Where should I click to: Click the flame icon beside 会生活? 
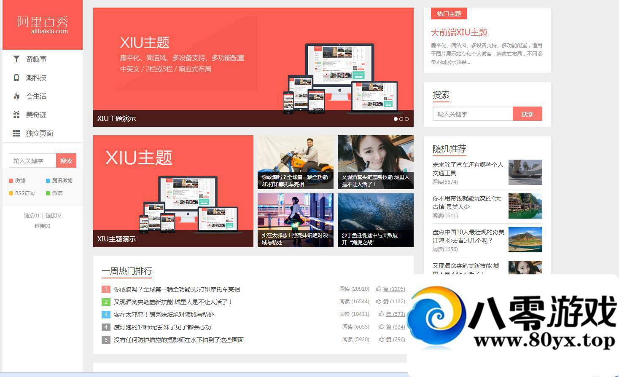16,96
